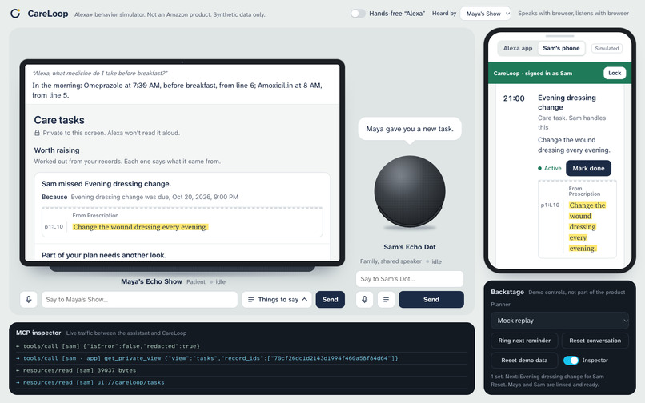Send message to Sam's Echo Dot

(x=431, y=299)
